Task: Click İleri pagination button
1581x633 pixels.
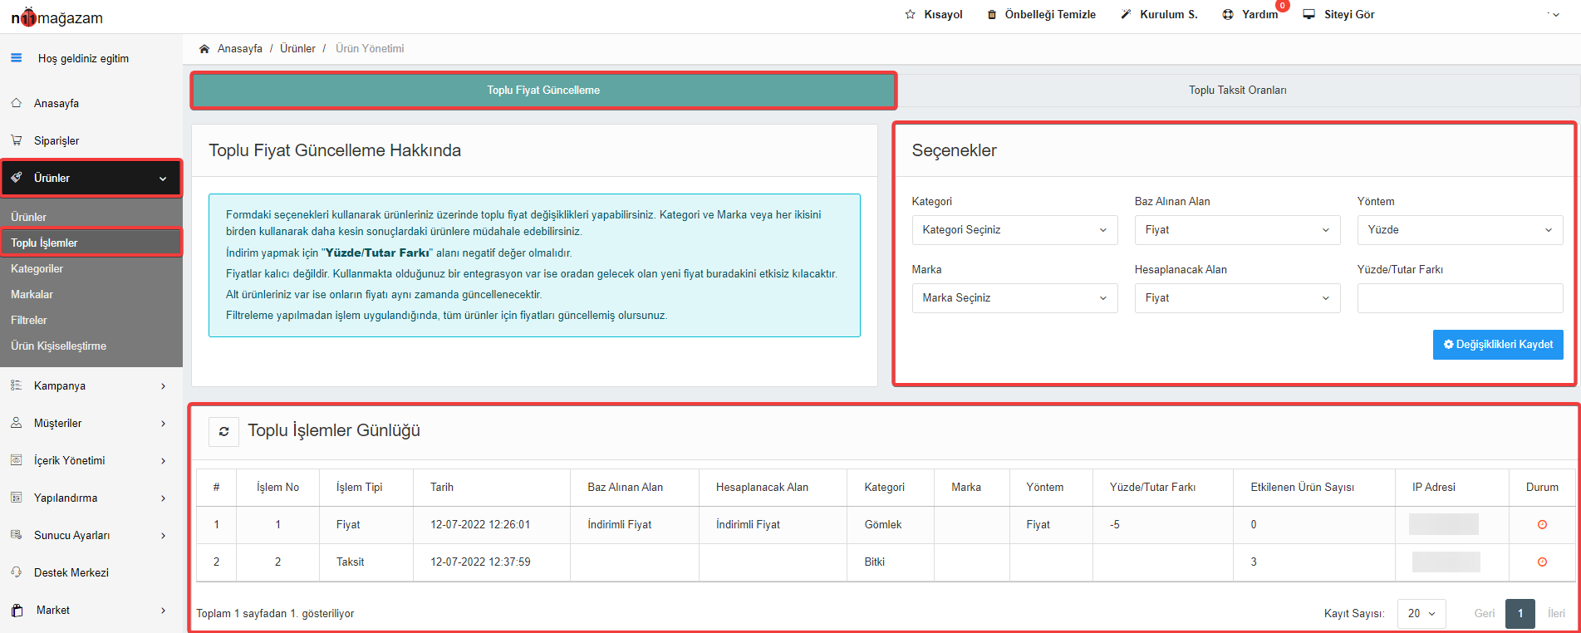Action: click(1555, 614)
